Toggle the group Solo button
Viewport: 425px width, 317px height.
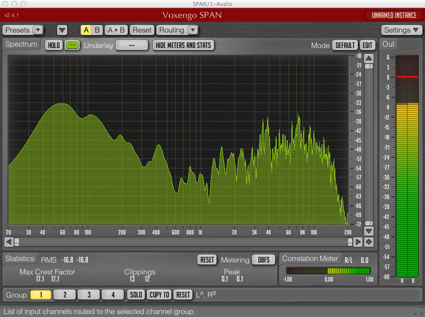pyautogui.click(x=136, y=294)
